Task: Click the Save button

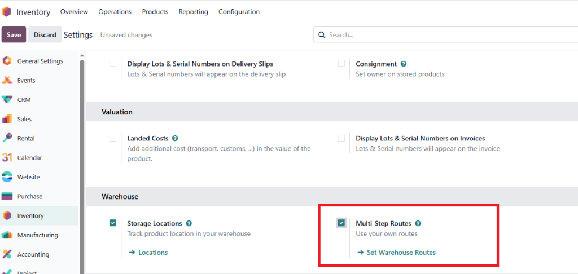Action: coord(14,35)
